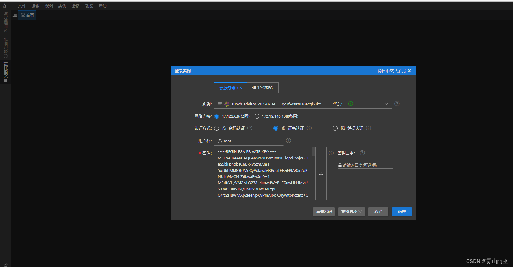The image size is (513, 267).
Task: Open help icon right of 密钥口令 label
Action: (x=362, y=153)
